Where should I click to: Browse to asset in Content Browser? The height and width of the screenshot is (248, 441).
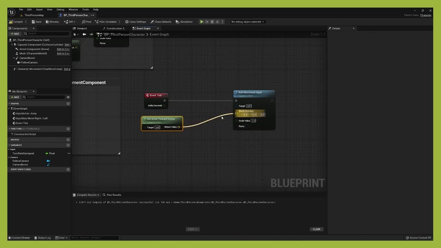coord(52,22)
